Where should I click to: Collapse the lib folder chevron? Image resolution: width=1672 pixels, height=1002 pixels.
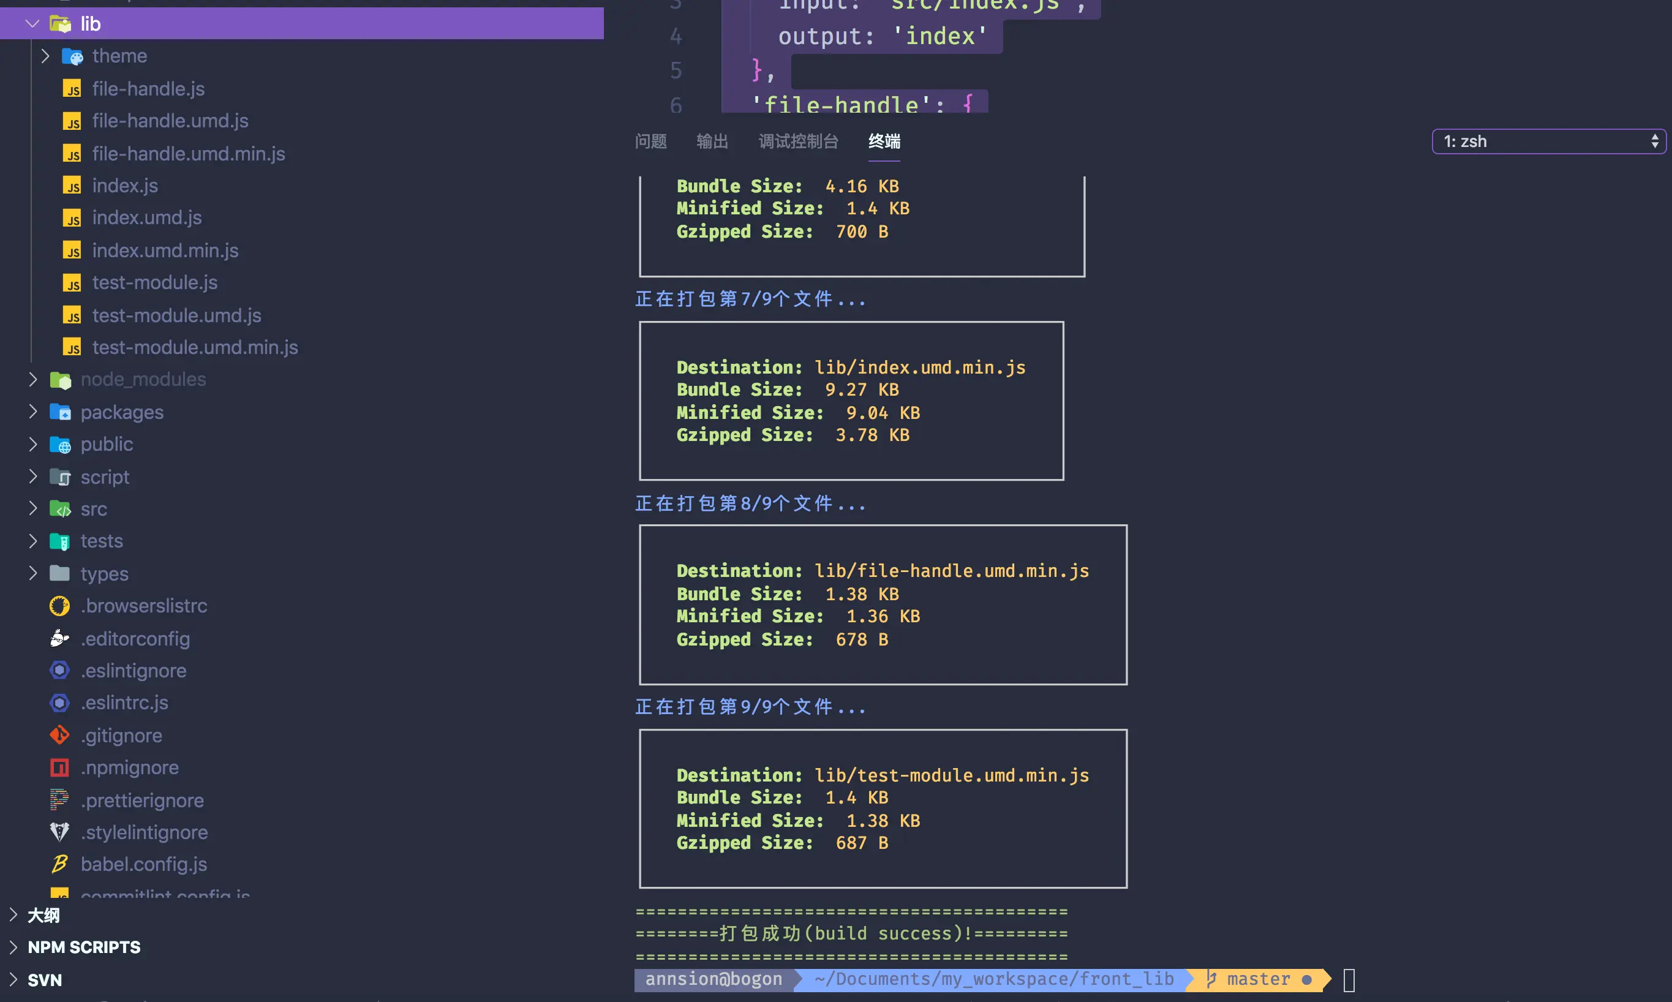pos(32,24)
